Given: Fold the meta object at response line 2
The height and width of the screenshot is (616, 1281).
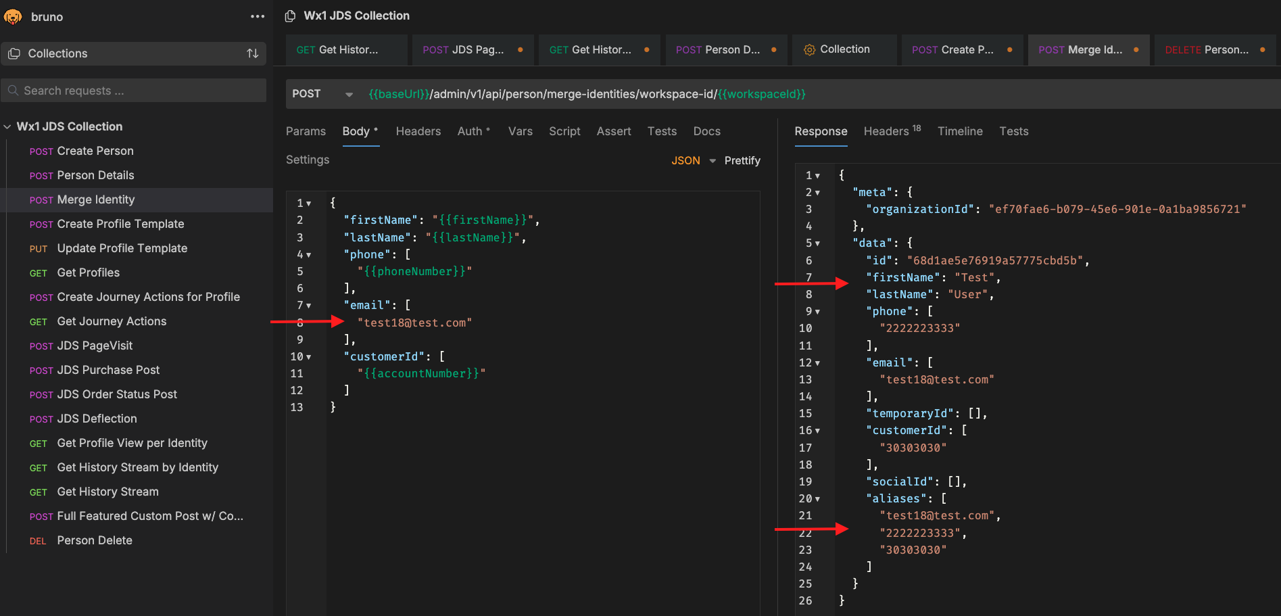Looking at the screenshot, I should (x=817, y=193).
